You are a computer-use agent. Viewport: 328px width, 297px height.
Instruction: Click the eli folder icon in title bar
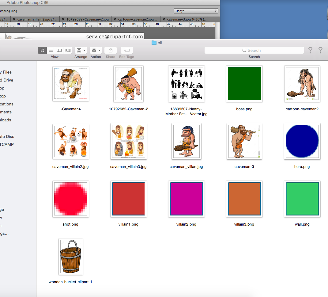click(154, 43)
